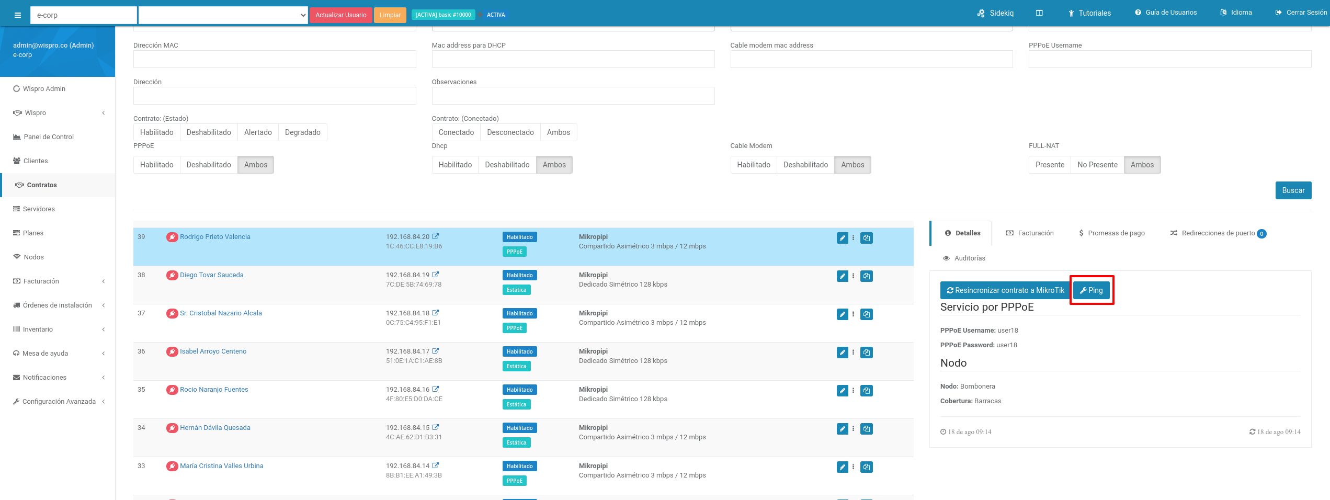Click the Limpiar button
Screen dimensions: 1330x500
point(390,15)
